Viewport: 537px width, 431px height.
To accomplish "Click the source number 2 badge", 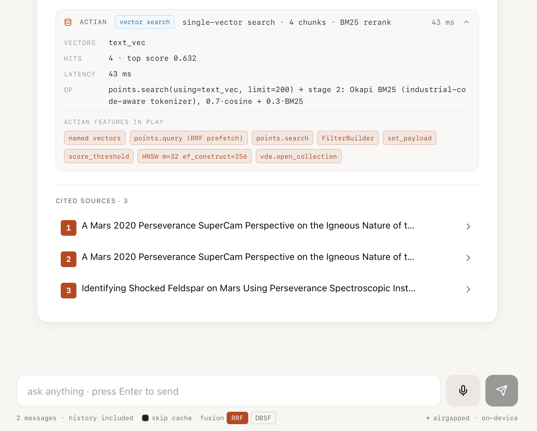I will click(x=69, y=259).
